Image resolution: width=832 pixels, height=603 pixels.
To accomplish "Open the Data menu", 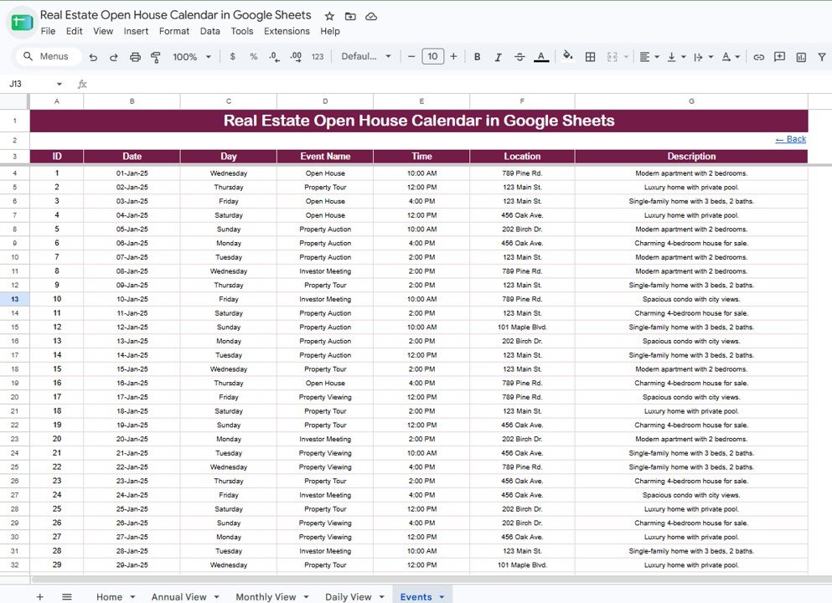I will (210, 31).
